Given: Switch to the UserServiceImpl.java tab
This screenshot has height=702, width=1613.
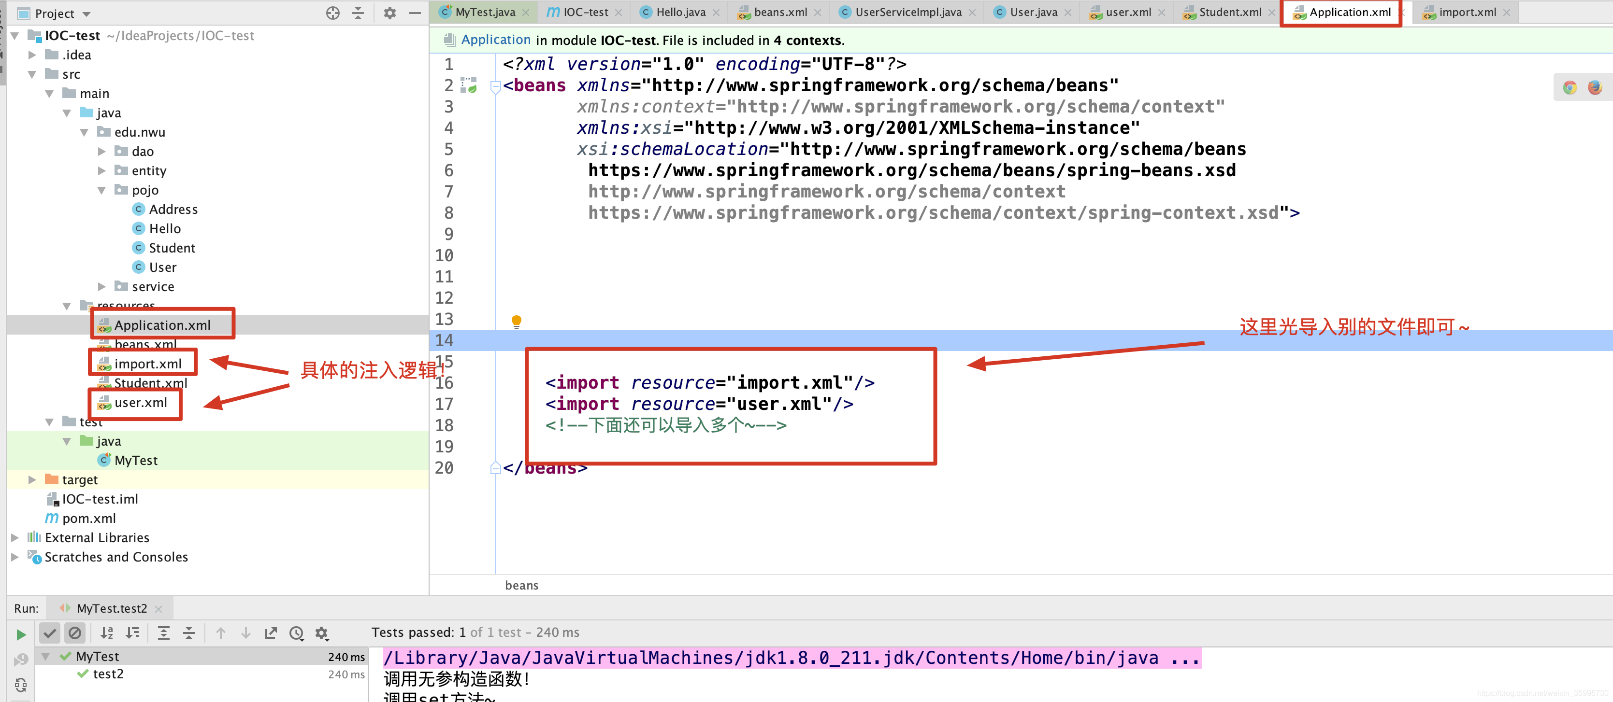Looking at the screenshot, I should coord(907,12).
